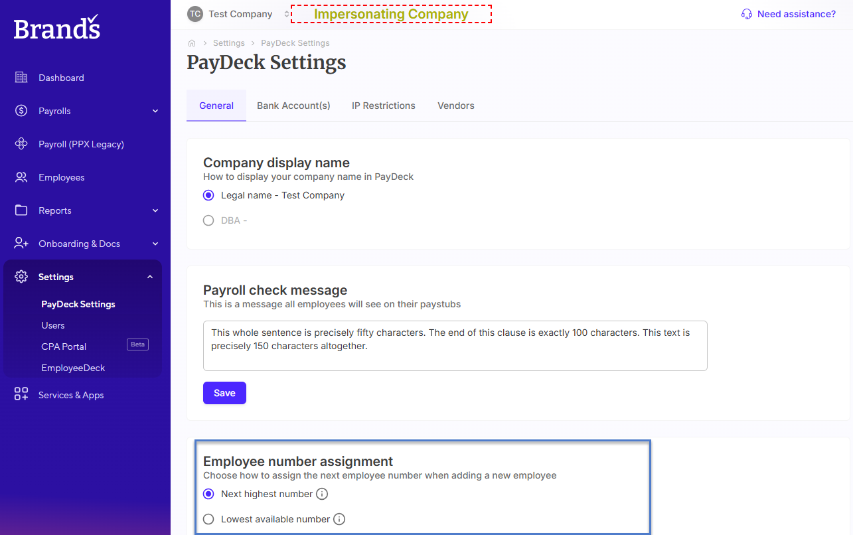Click info icon beside Next highest number
This screenshot has height=535, width=853.
coord(322,494)
